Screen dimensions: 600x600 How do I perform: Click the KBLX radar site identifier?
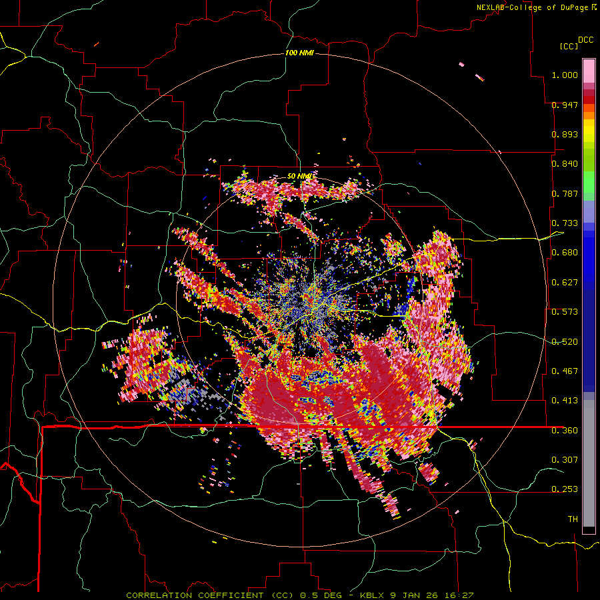[x=373, y=595]
